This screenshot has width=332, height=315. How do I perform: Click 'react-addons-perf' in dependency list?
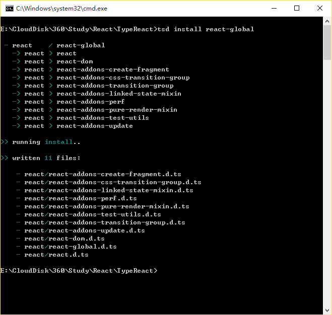(x=90, y=102)
